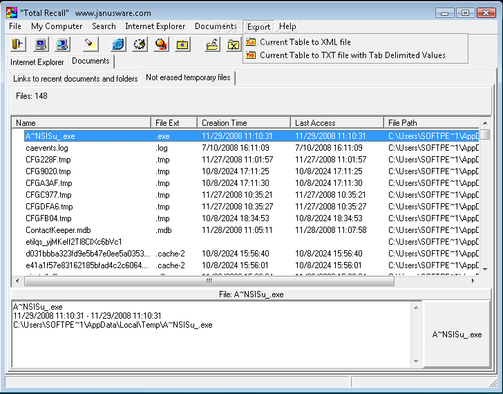Click the flashlight search toolbar icon
Screen dimensions: 503x394
click(91, 44)
